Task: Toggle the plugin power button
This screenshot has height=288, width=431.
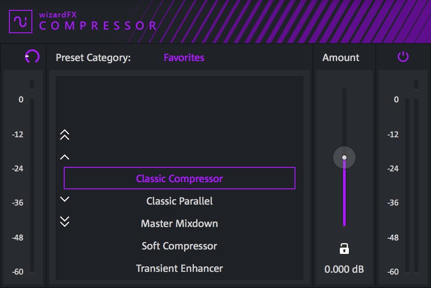Action: coord(403,57)
